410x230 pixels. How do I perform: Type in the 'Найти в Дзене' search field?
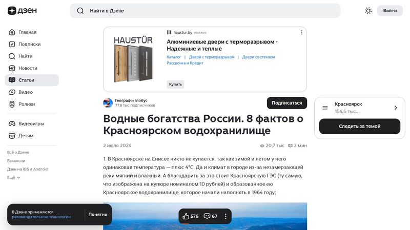[205, 11]
